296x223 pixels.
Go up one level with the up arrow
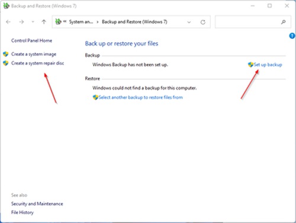tap(44, 22)
